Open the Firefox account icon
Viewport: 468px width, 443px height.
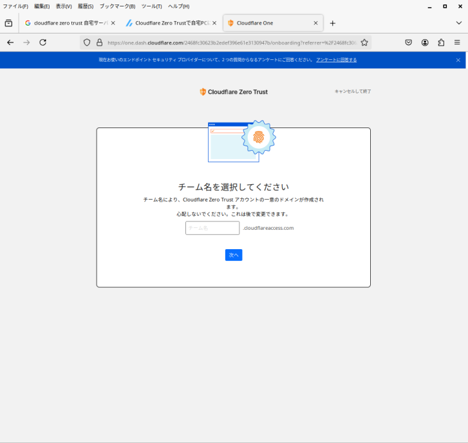425,42
